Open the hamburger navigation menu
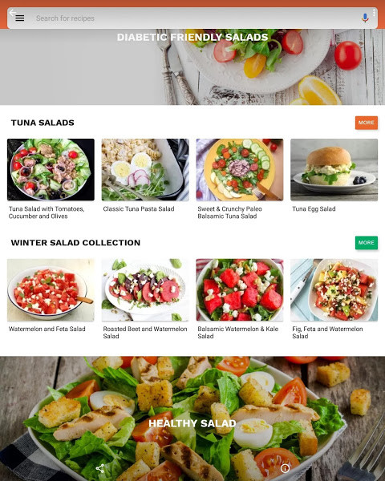This screenshot has height=481, width=385. click(x=20, y=18)
